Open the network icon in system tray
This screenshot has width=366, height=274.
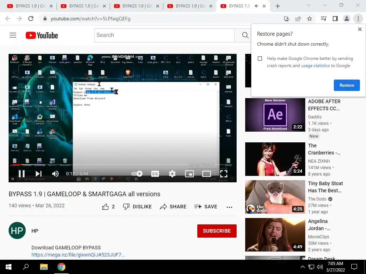(311, 267)
